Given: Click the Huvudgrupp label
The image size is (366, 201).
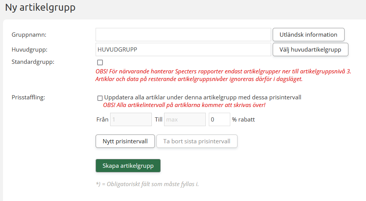Looking at the screenshot, I should (30, 50).
